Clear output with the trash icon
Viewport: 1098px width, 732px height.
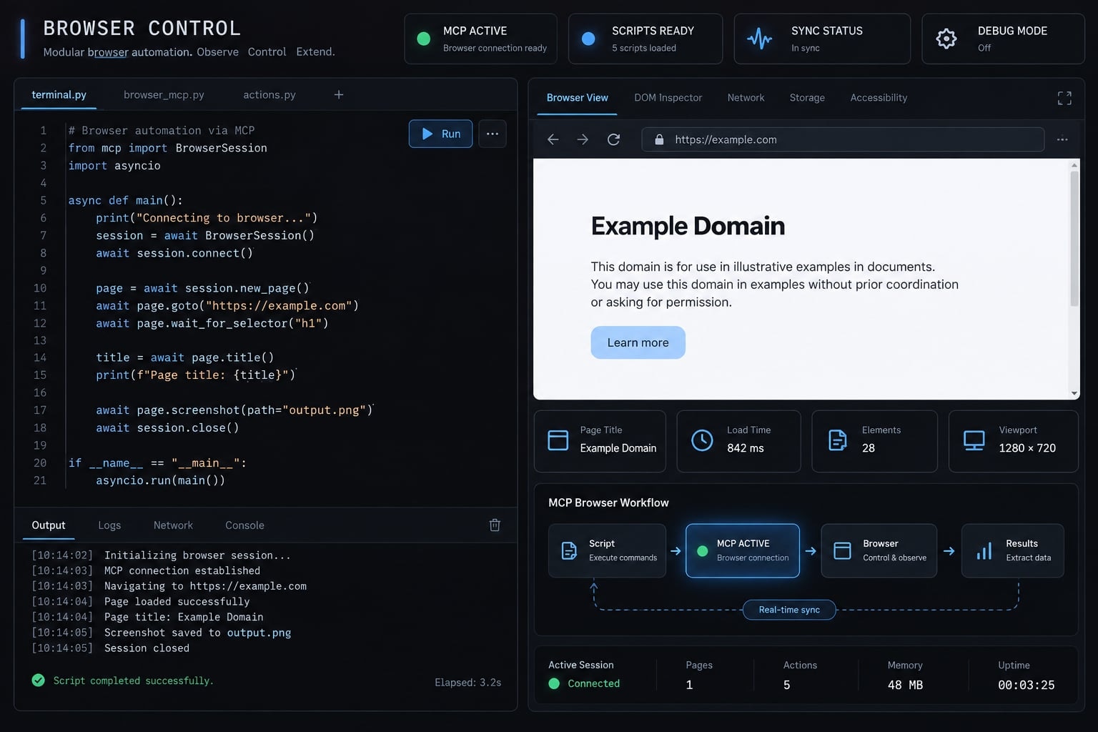click(495, 525)
